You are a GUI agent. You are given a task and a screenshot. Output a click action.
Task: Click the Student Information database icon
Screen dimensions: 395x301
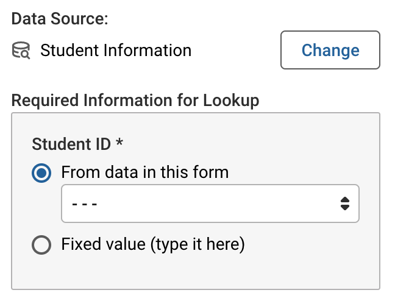[x=21, y=51]
